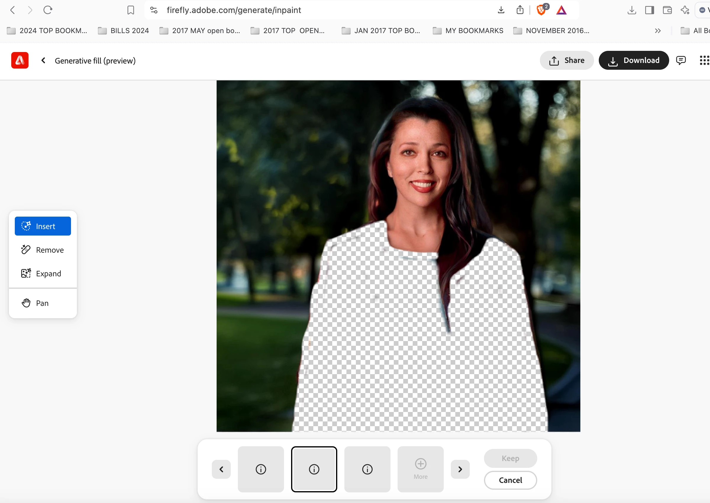Screen dimensions: 710x503
Task: Cancel the generated fill
Action: pos(510,480)
